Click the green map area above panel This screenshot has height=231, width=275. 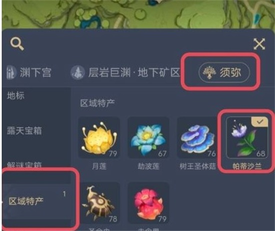(x=137, y=14)
